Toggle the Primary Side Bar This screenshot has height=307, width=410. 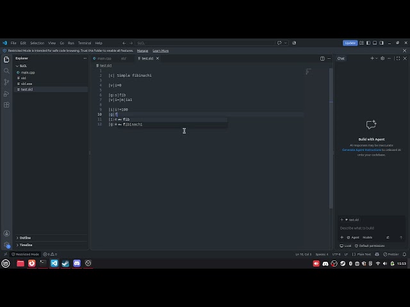(x=368, y=43)
